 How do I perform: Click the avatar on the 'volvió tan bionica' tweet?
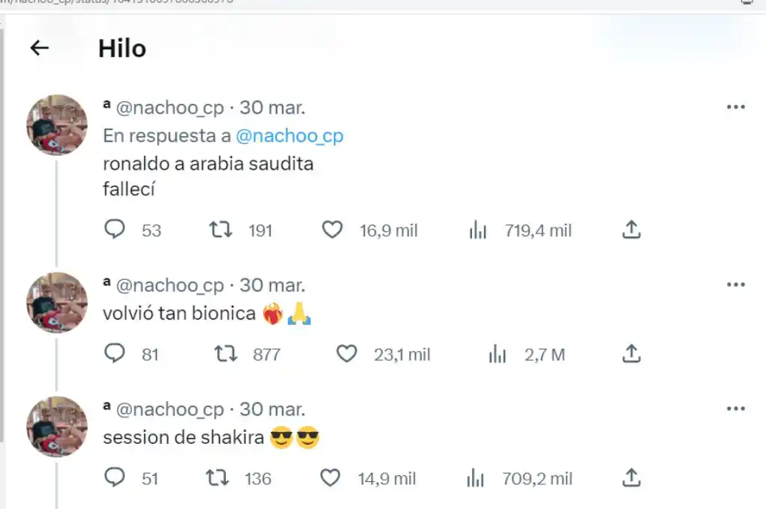click(x=57, y=302)
